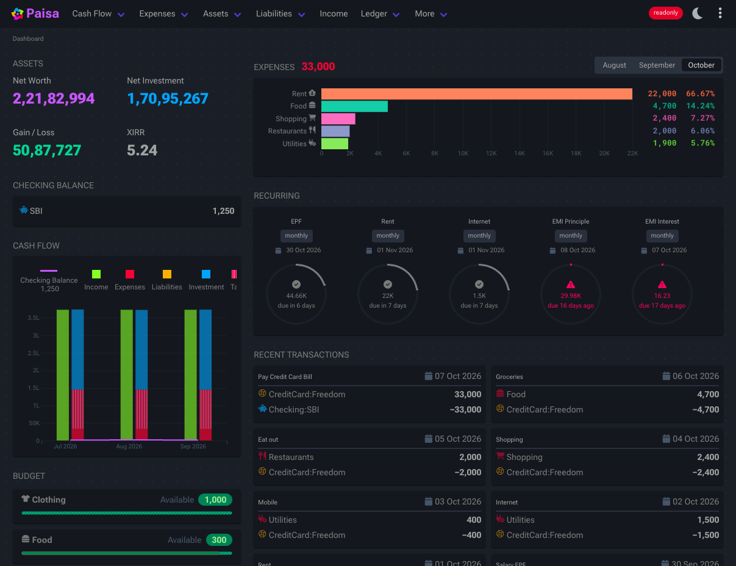Image resolution: width=736 pixels, height=566 pixels.
Task: Click the calendar icon beside 07 Oct 2026
Action: [x=429, y=376]
